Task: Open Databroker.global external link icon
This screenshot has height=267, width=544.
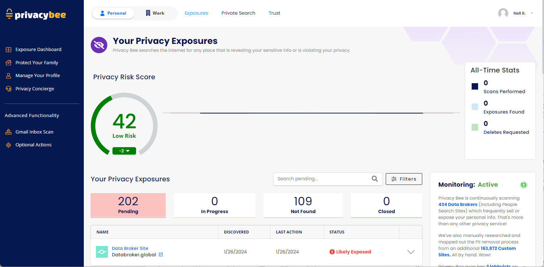Action: point(161,255)
